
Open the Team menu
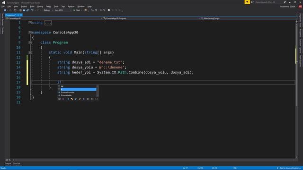point(48,7)
